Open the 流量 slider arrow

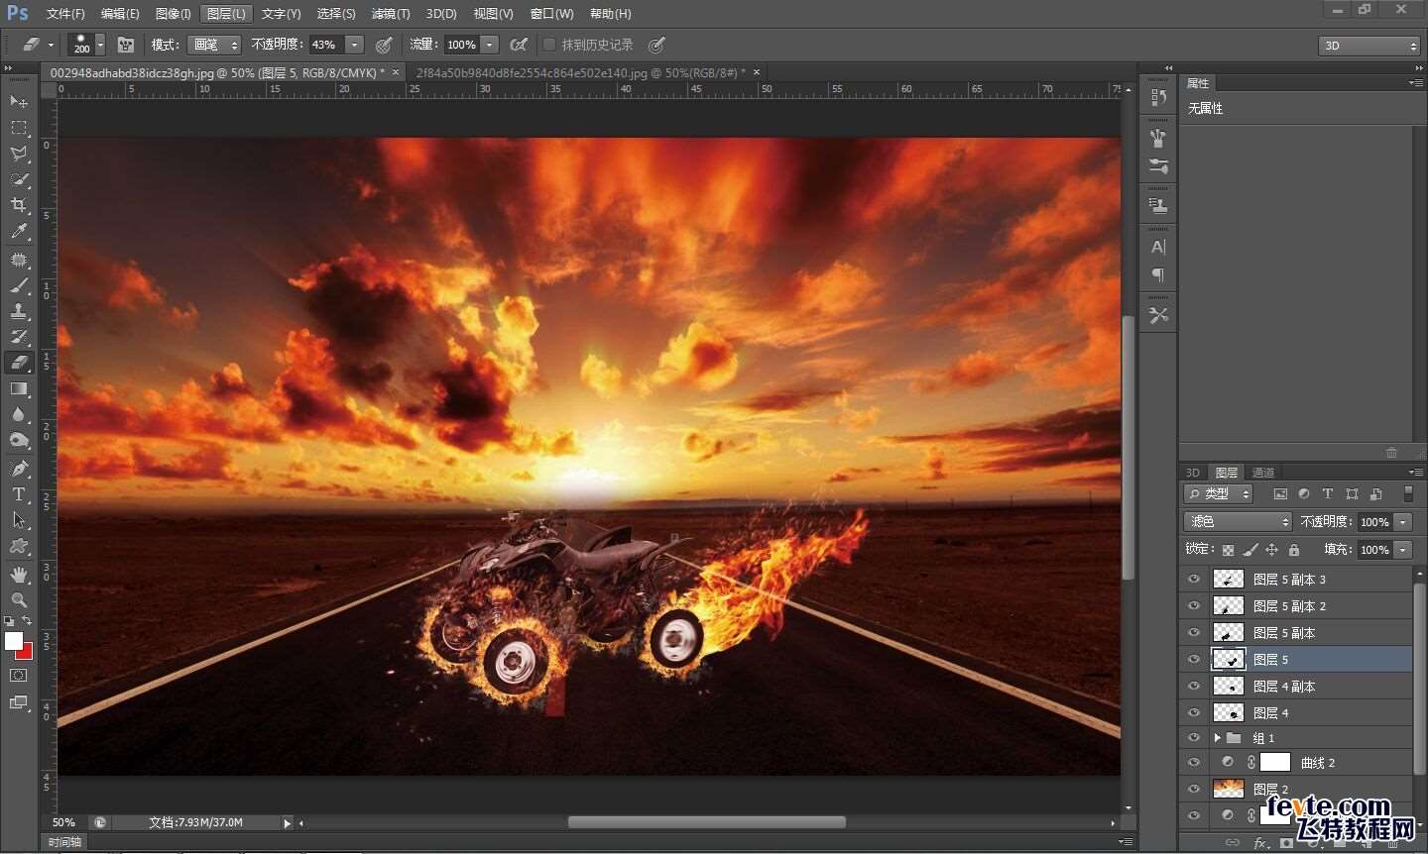pos(490,45)
